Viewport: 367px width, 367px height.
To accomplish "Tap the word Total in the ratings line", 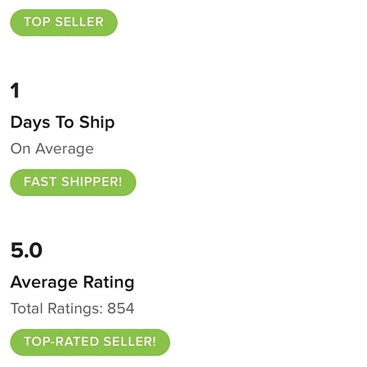I will point(26,308).
